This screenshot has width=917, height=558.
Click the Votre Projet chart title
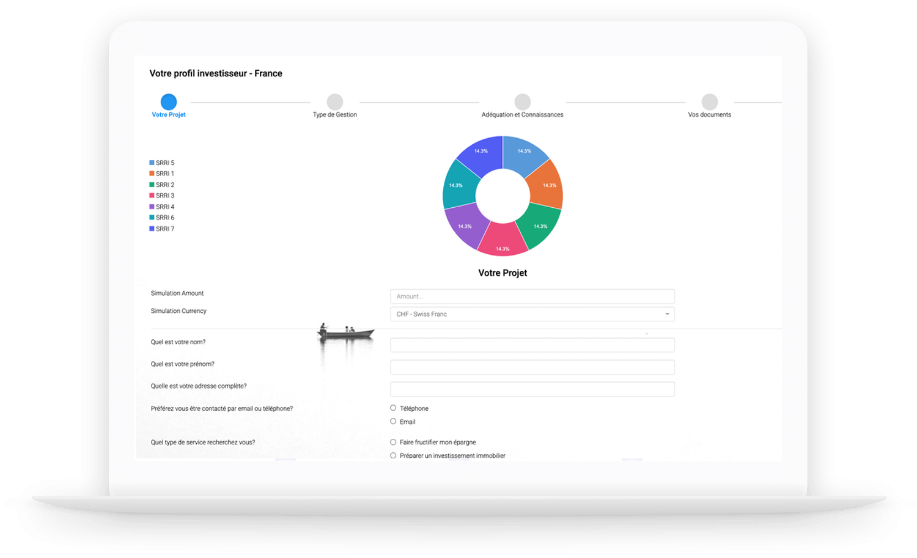pyautogui.click(x=503, y=273)
